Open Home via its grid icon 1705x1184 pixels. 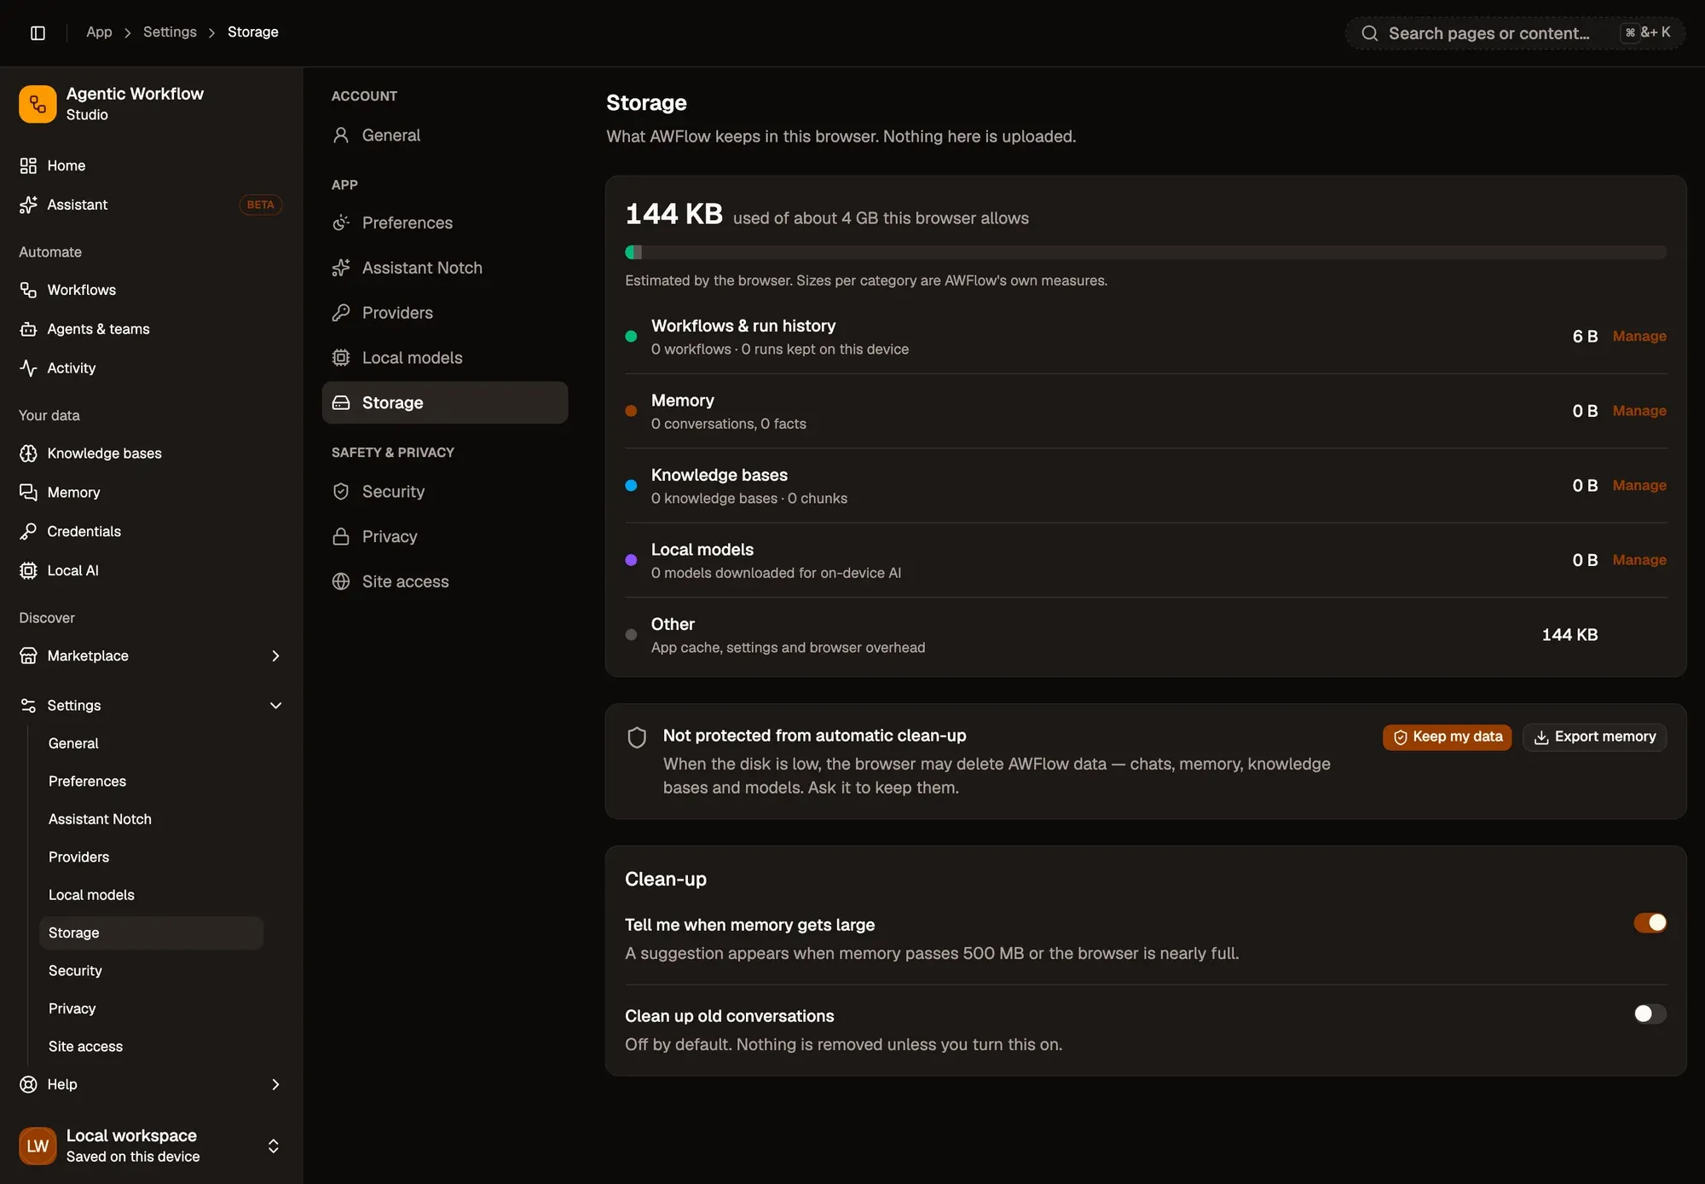28,165
